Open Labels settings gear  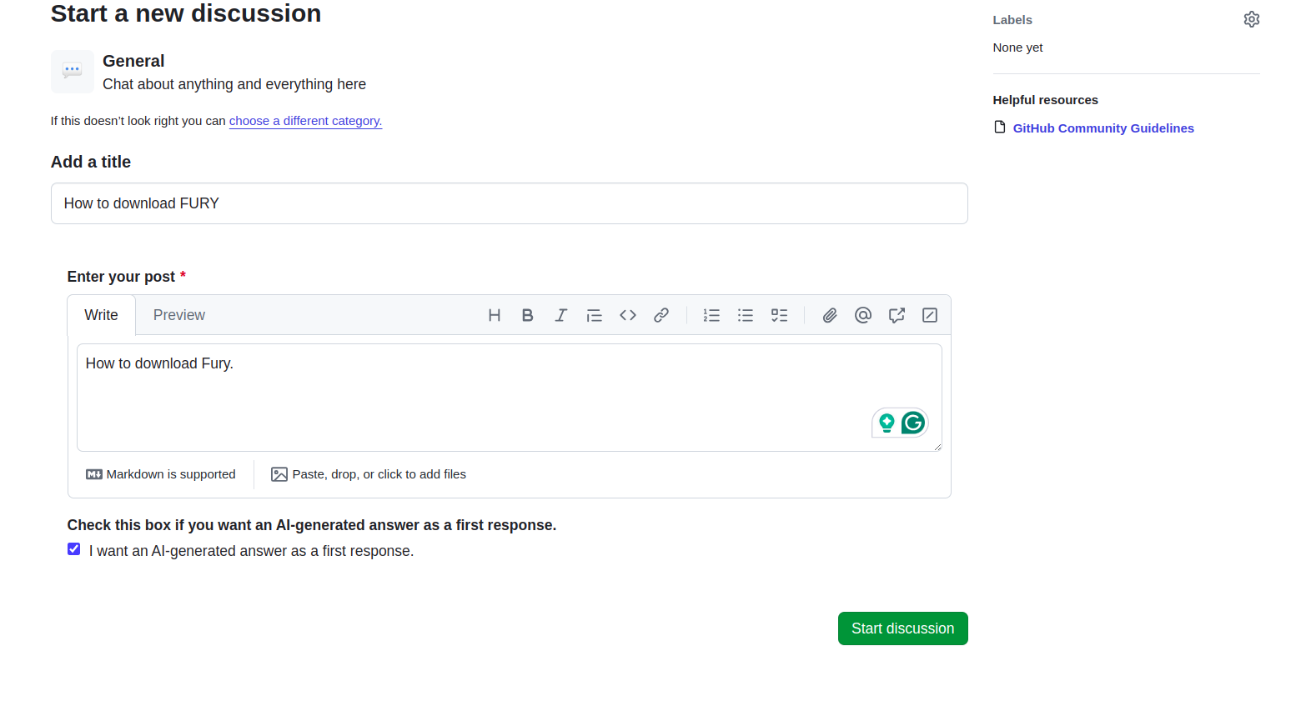point(1252,19)
